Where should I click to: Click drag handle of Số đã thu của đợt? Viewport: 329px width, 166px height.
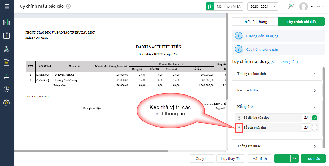pyautogui.click(x=239, y=118)
